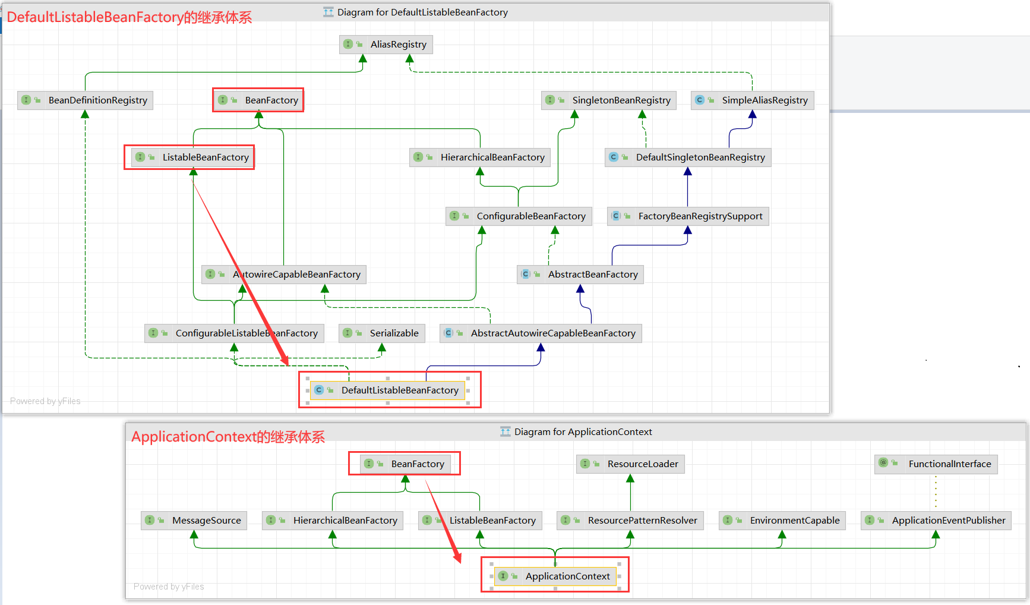Click public visibility icon of ApplicationContext
Image resolution: width=1030 pixels, height=605 pixels.
click(514, 576)
